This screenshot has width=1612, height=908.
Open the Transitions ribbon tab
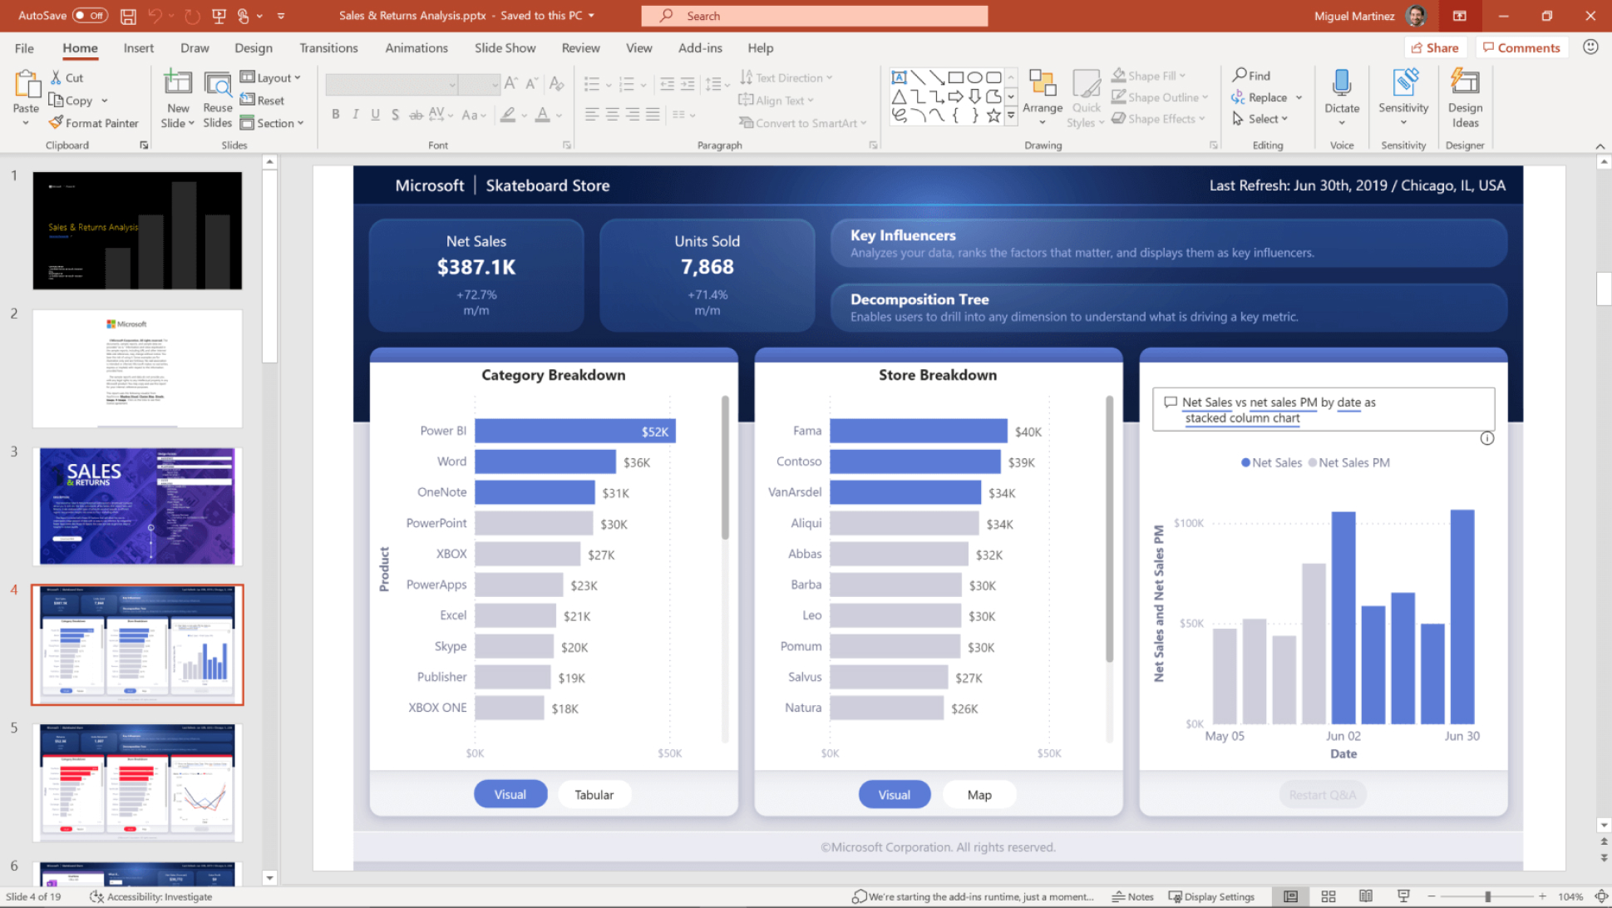pos(328,48)
